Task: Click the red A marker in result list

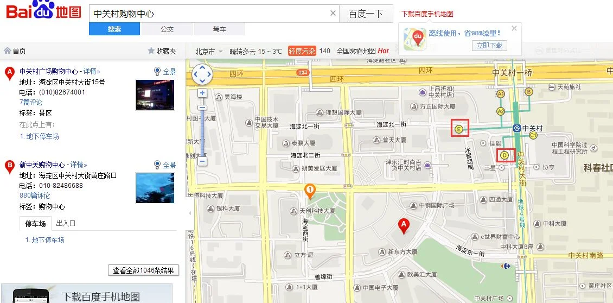Action: tap(9, 73)
